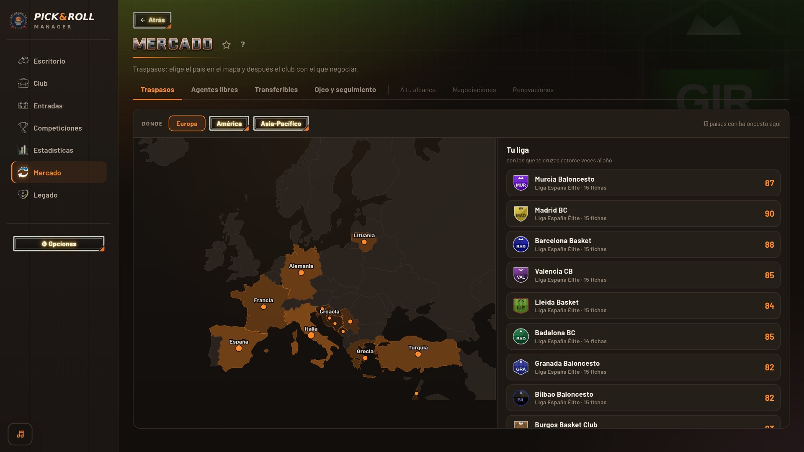Click the Competiciones trophy icon
Image resolution: width=804 pixels, height=452 pixels.
point(23,128)
